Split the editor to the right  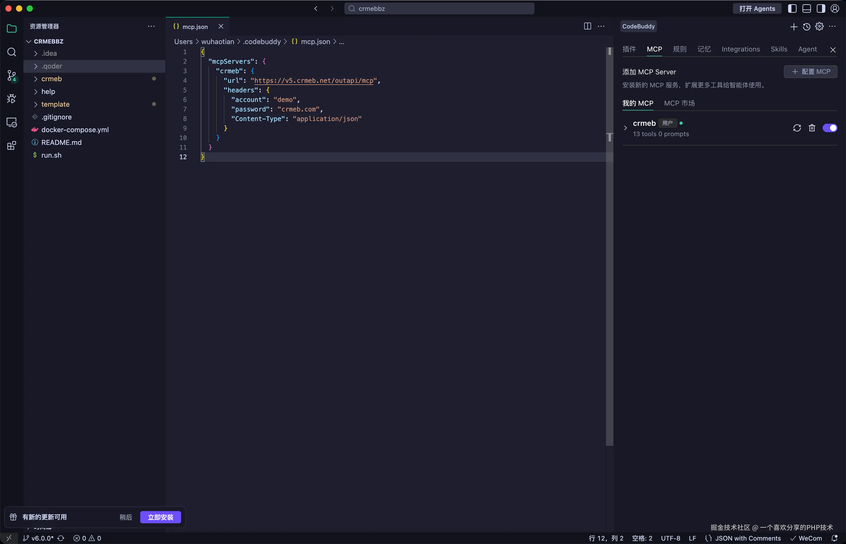coord(587,27)
